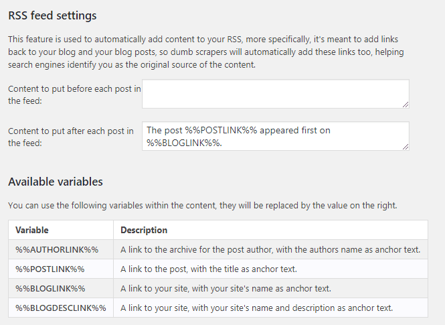Focus the 'after each post' text area

pyautogui.click(x=275, y=135)
